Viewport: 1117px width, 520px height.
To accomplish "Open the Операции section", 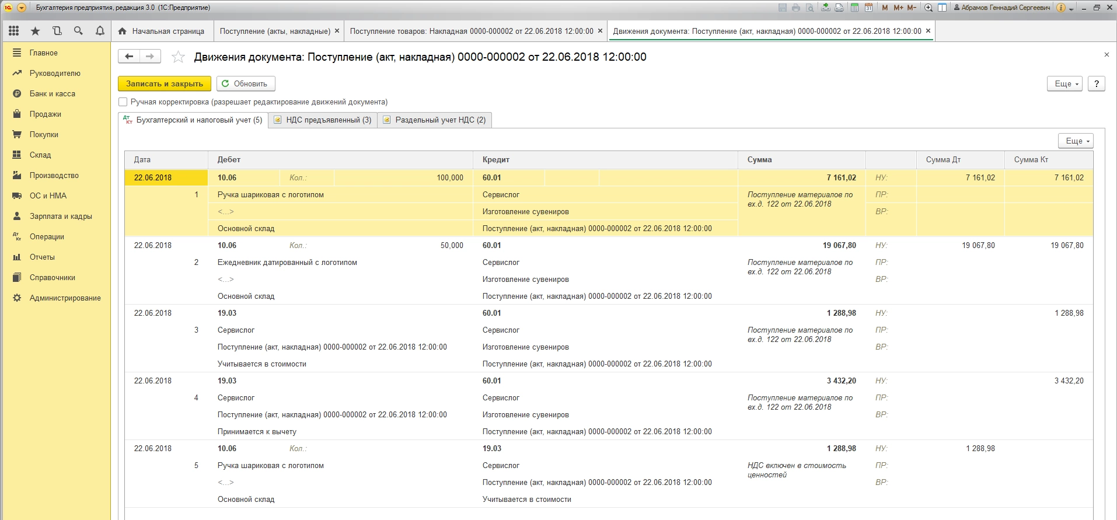I will pyautogui.click(x=56, y=236).
